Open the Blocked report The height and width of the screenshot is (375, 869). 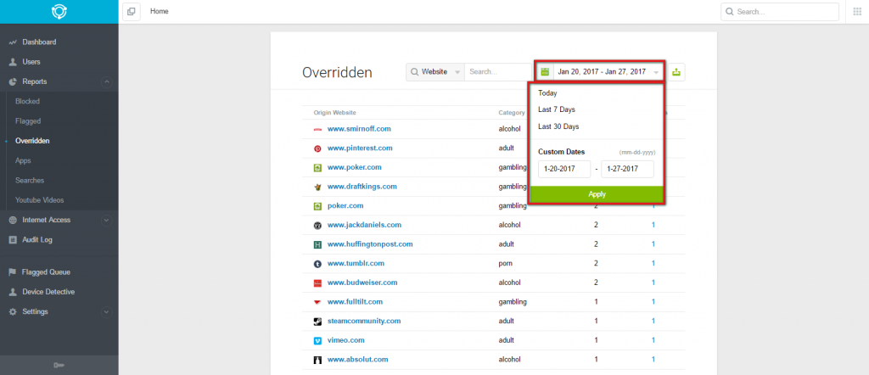tap(28, 101)
